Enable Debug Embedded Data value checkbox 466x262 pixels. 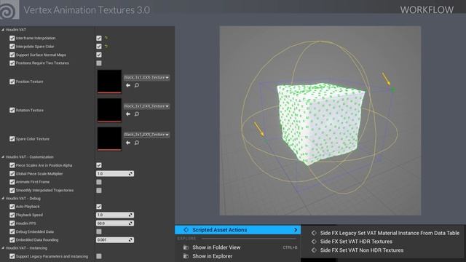coord(99,231)
